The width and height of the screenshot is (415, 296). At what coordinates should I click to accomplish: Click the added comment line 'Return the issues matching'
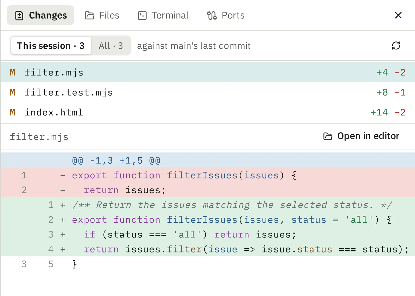click(208, 205)
